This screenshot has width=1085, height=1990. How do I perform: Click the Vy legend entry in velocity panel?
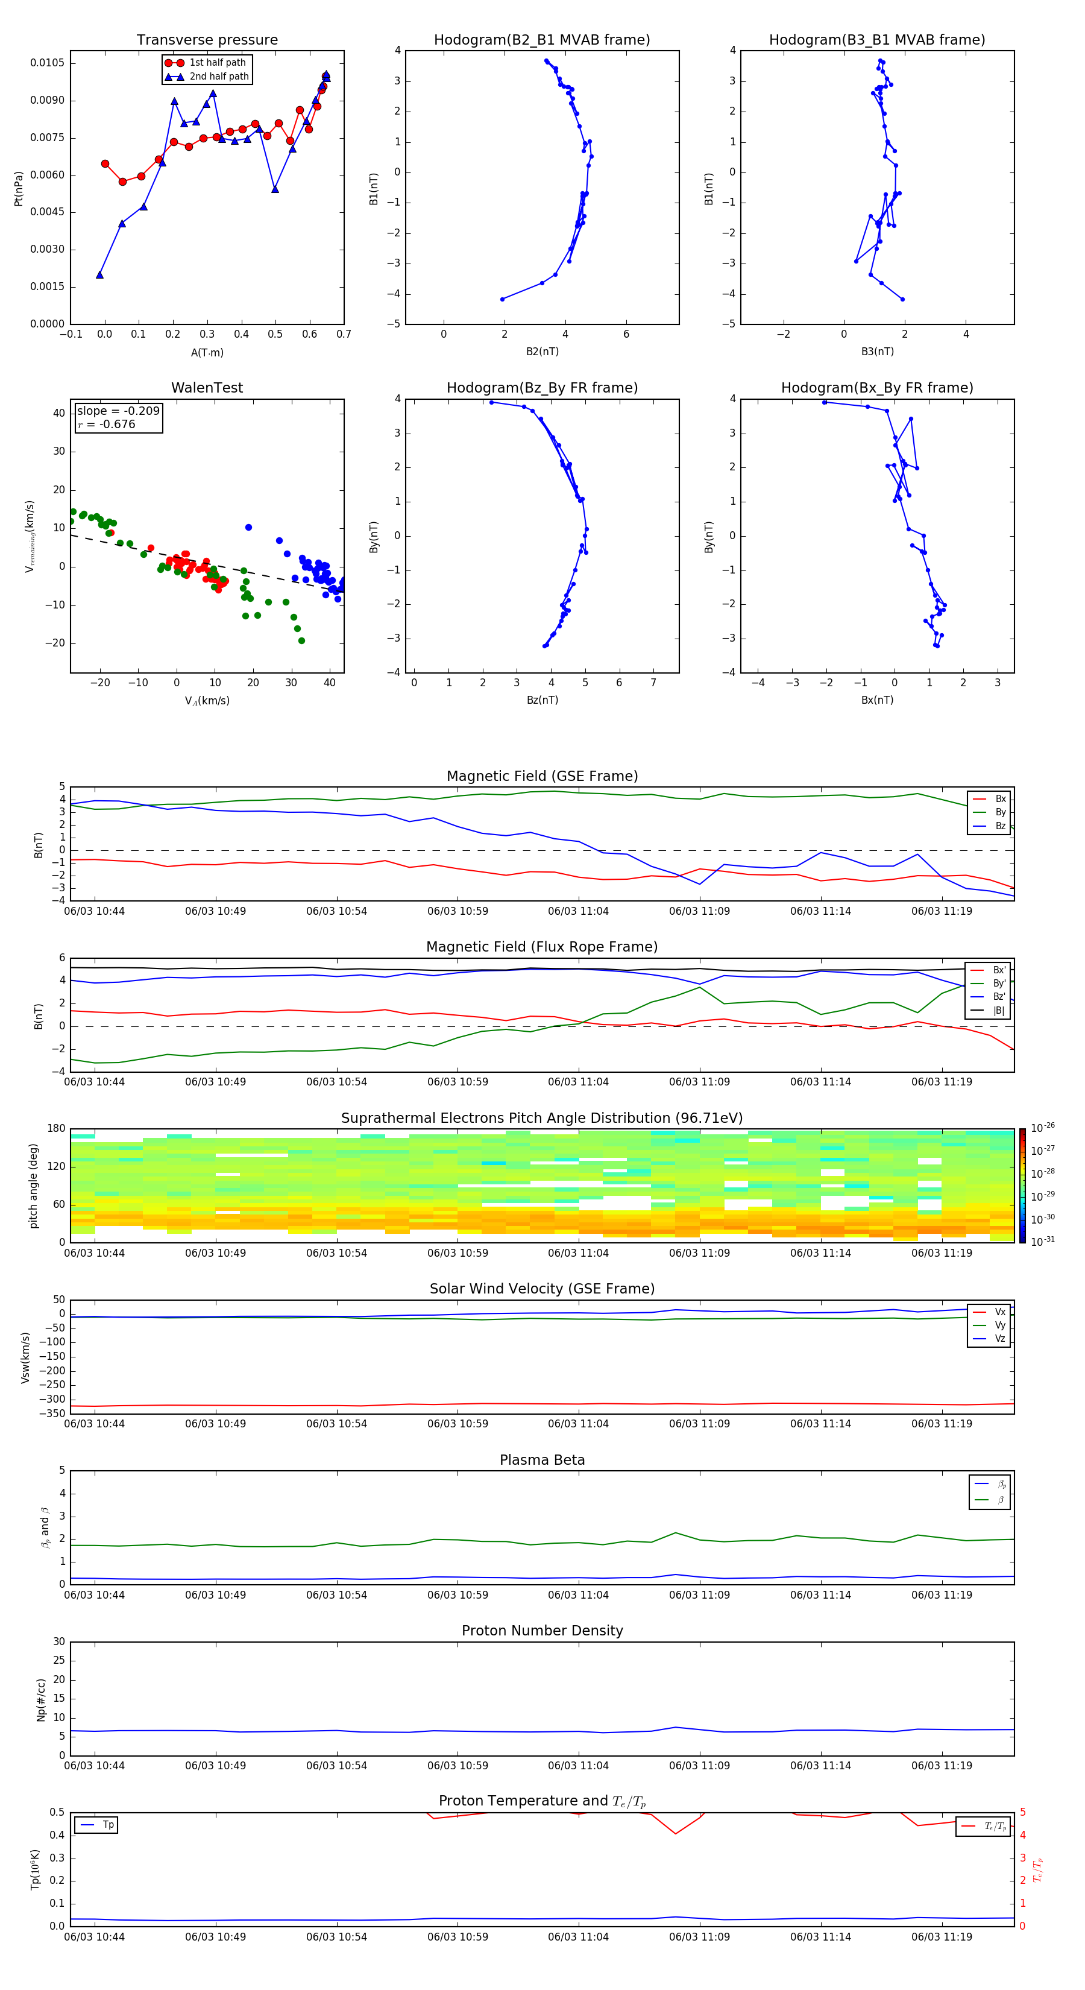989,1325
